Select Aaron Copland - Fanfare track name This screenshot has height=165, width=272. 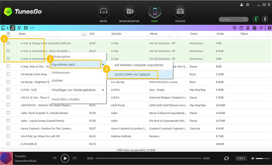pos(46,129)
